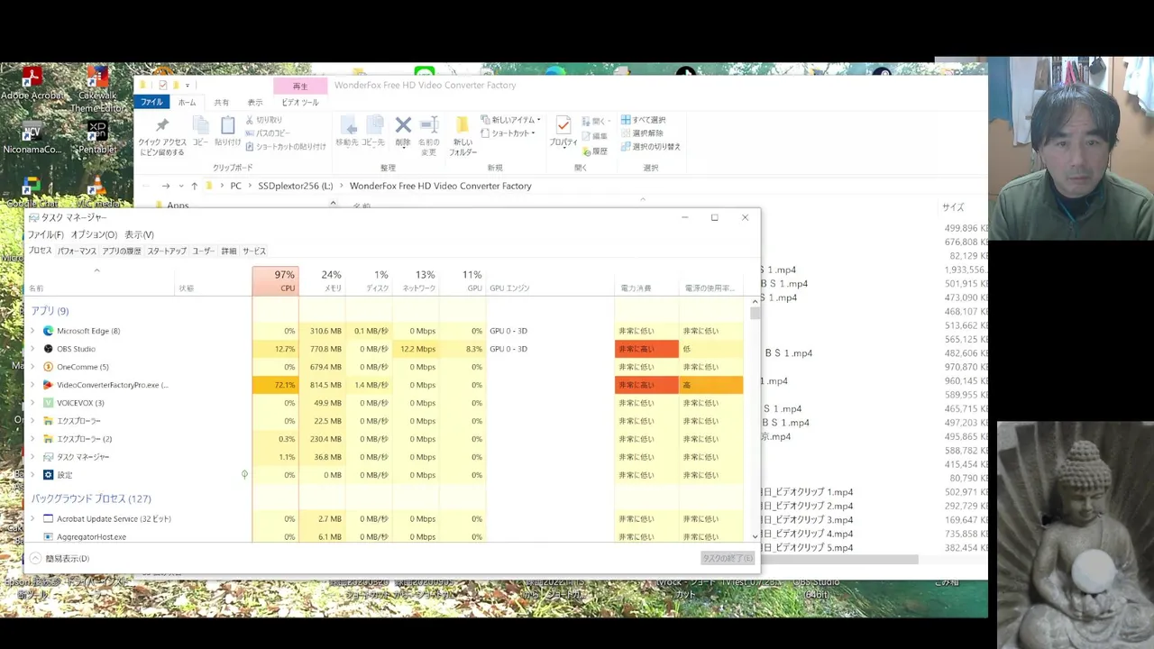Click the コピー icon in Explorer ribbon
Screen dimensions: 1154x649
pos(200,125)
